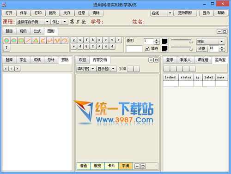Click the 'v' button in the 剪贴 panel
Image resolution: width=231 pixels, height=174 pixels.
click(x=18, y=68)
